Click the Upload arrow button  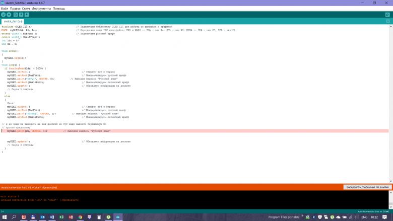[x=9, y=15]
